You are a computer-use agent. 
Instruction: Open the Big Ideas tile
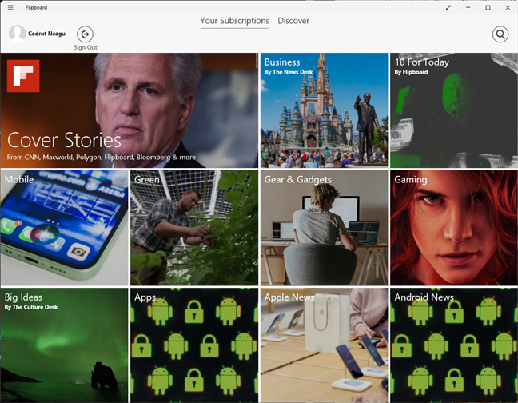pos(64,345)
